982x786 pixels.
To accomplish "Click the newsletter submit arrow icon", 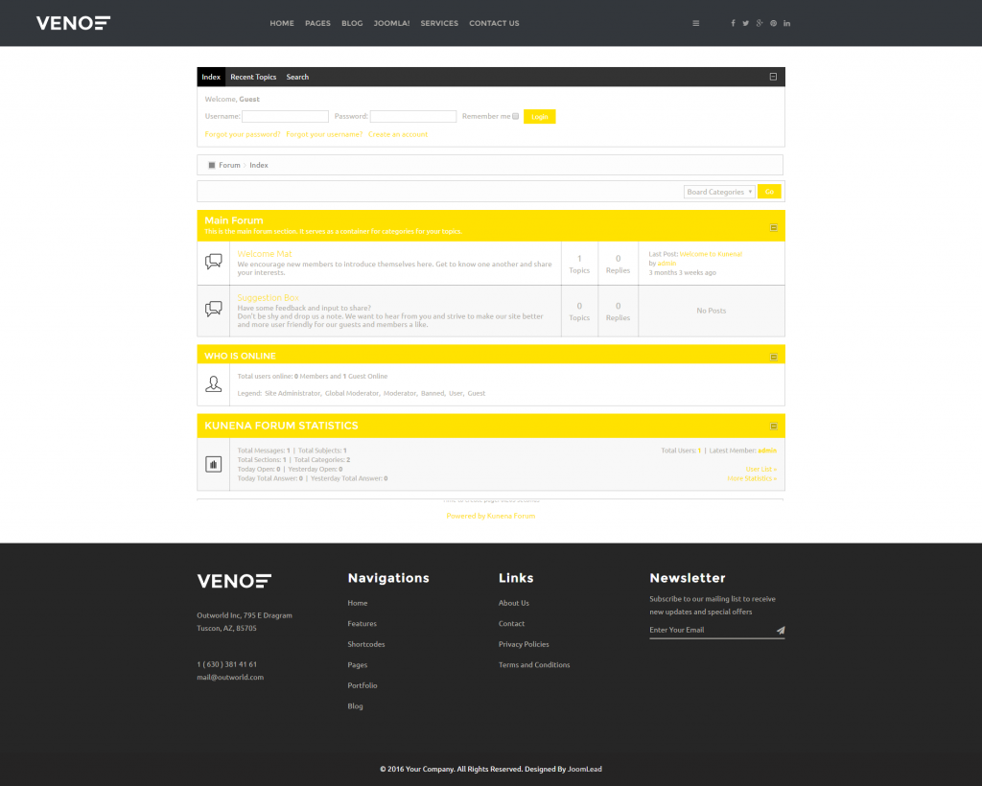I will tap(782, 630).
